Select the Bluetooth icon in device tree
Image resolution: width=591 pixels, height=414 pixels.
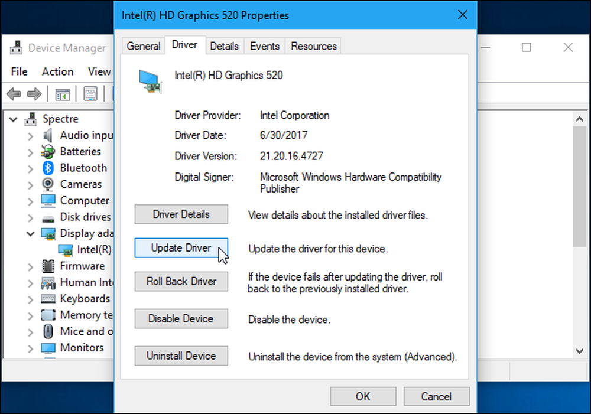(48, 168)
